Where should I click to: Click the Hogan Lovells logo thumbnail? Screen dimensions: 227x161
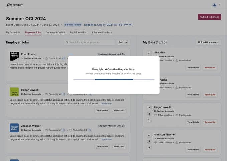[x=14, y=92]
